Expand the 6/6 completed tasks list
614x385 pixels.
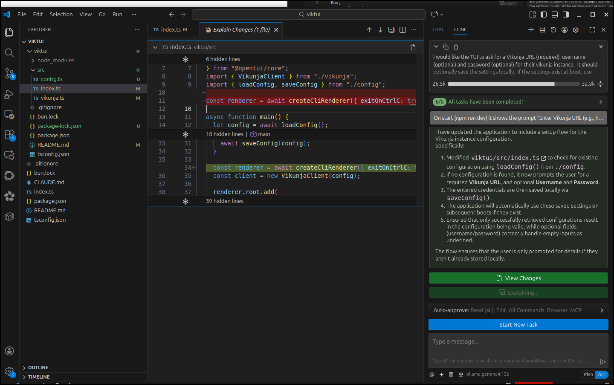pyautogui.click(x=518, y=102)
